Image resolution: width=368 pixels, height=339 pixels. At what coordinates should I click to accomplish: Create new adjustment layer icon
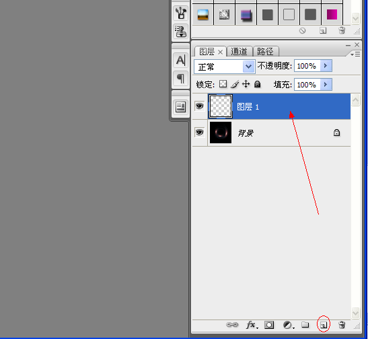pos(288,325)
